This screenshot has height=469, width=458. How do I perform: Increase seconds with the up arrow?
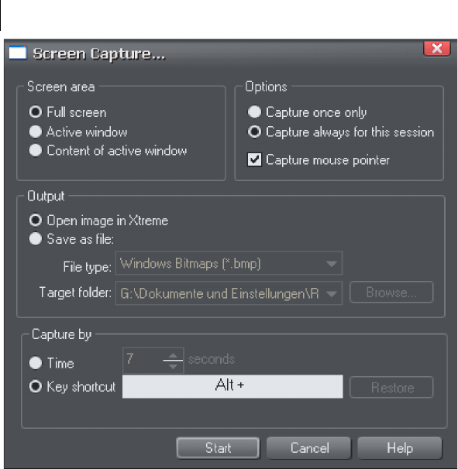click(173, 355)
